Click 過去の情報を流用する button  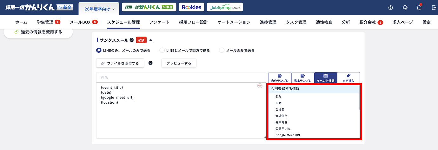[38, 32]
